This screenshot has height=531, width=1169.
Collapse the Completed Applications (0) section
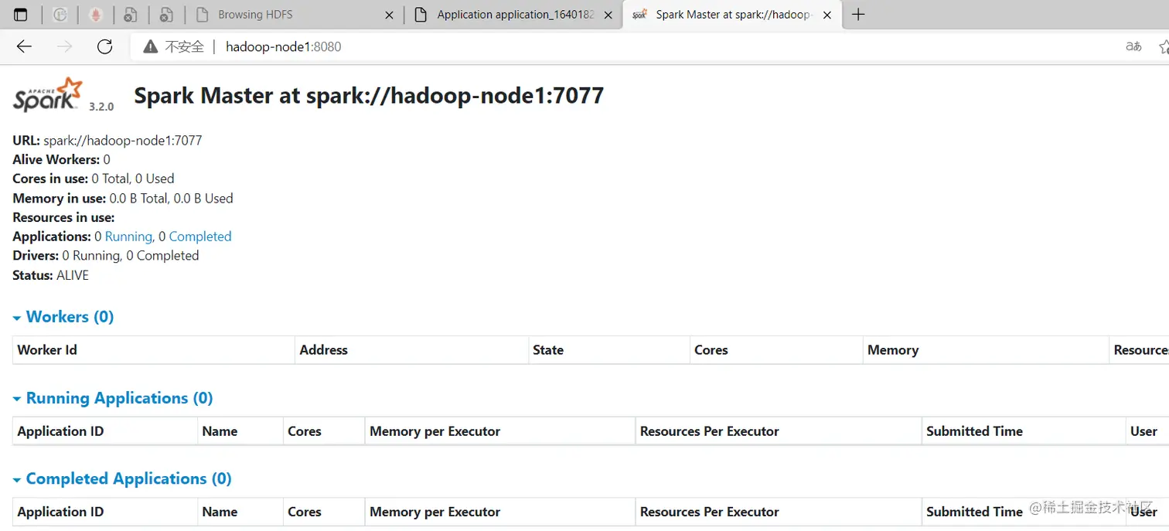tap(122, 478)
